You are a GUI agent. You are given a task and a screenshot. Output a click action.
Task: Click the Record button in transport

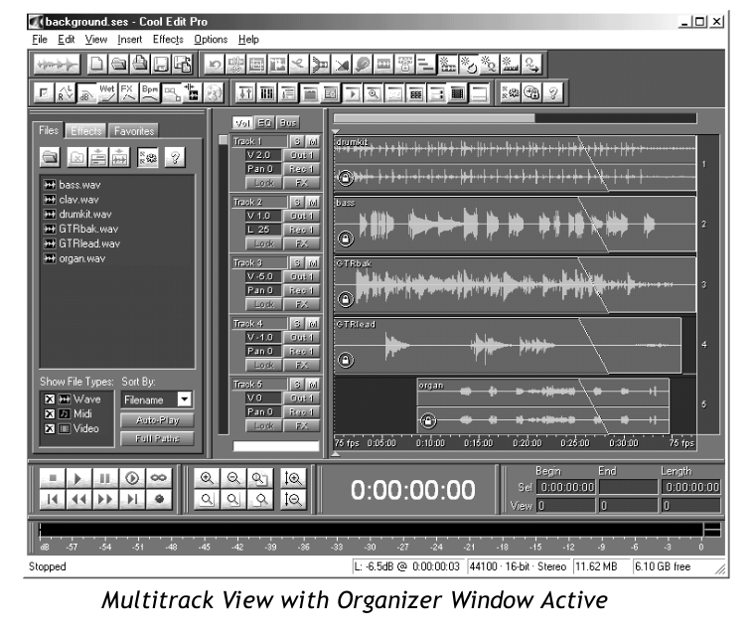pos(159,499)
